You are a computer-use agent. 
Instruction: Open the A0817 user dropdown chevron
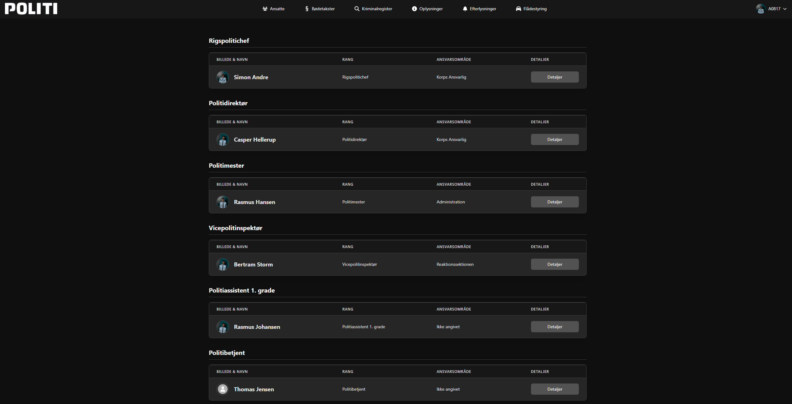click(x=785, y=9)
